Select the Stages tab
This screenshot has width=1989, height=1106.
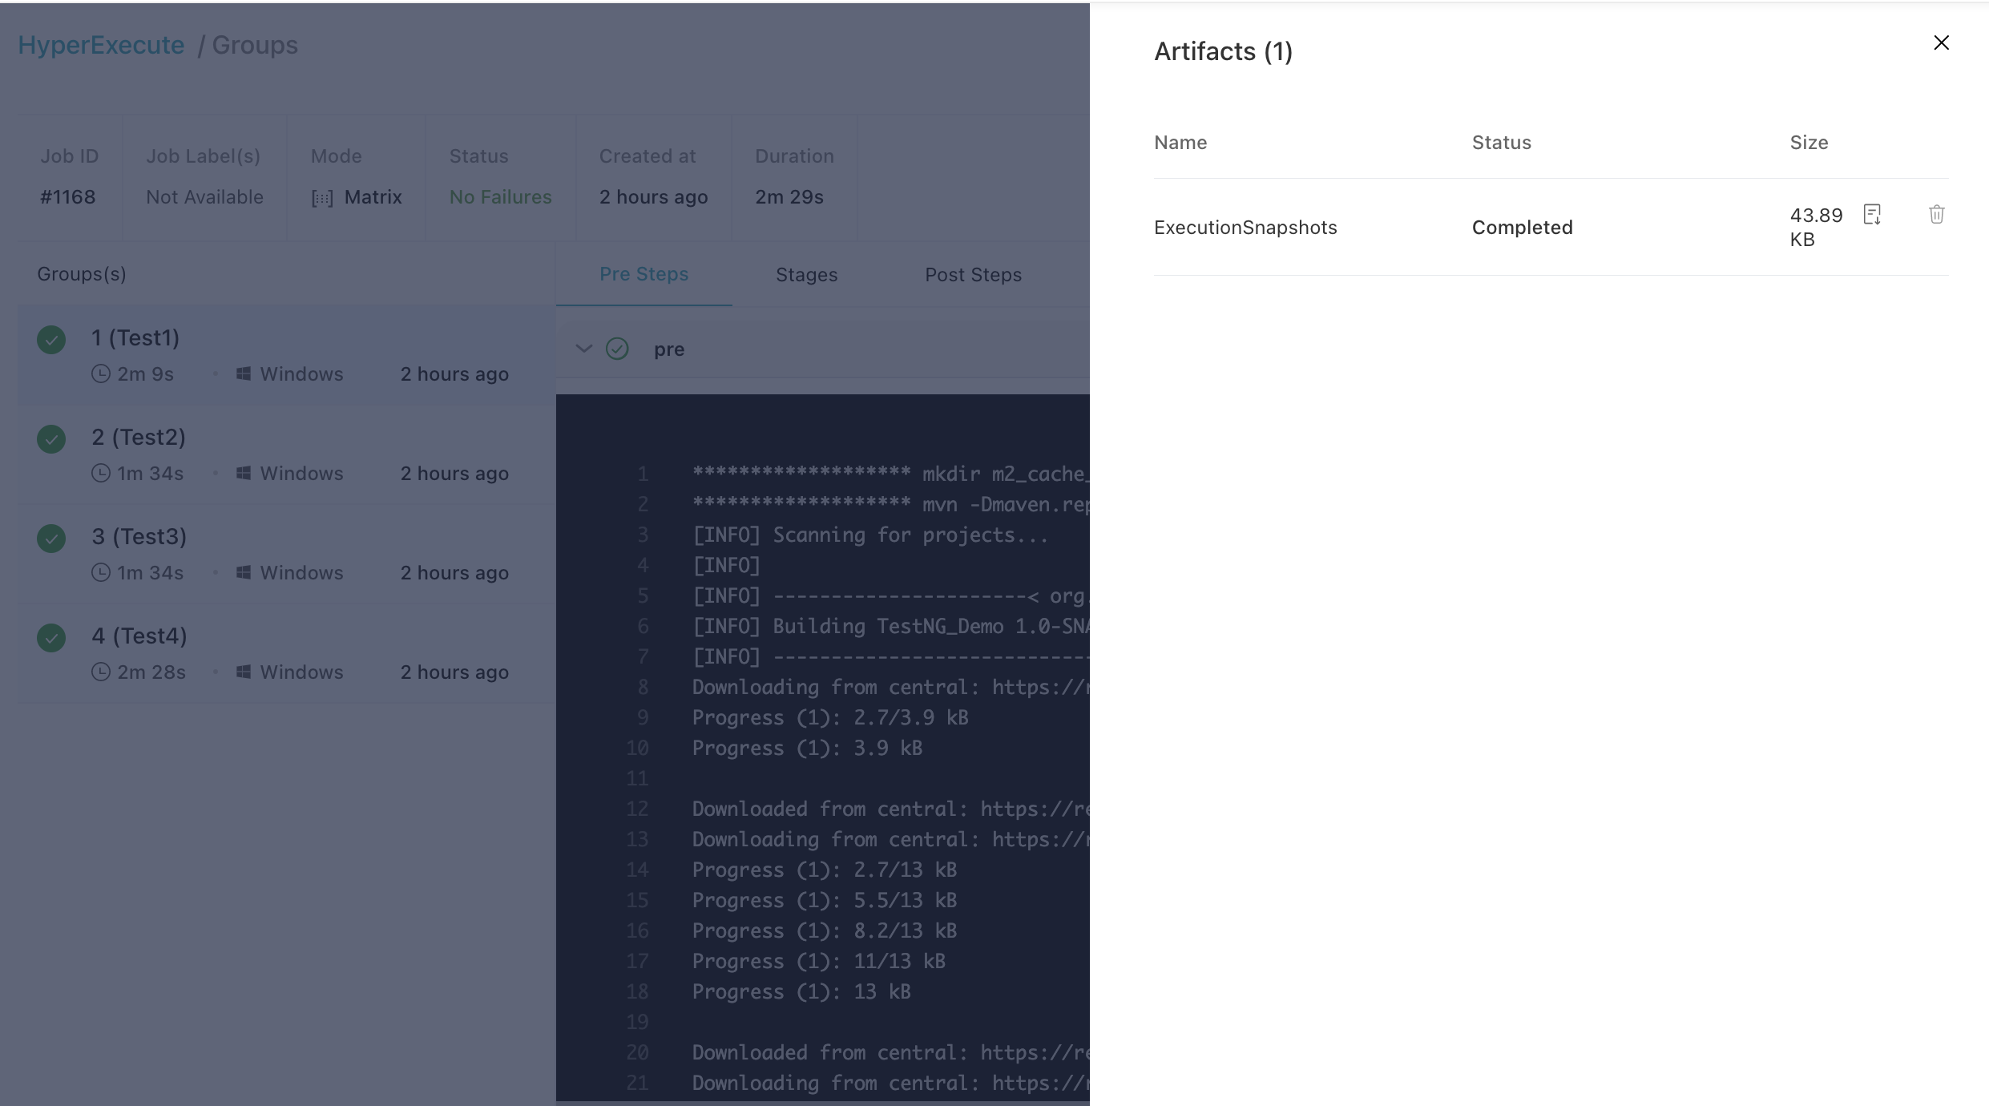(806, 274)
